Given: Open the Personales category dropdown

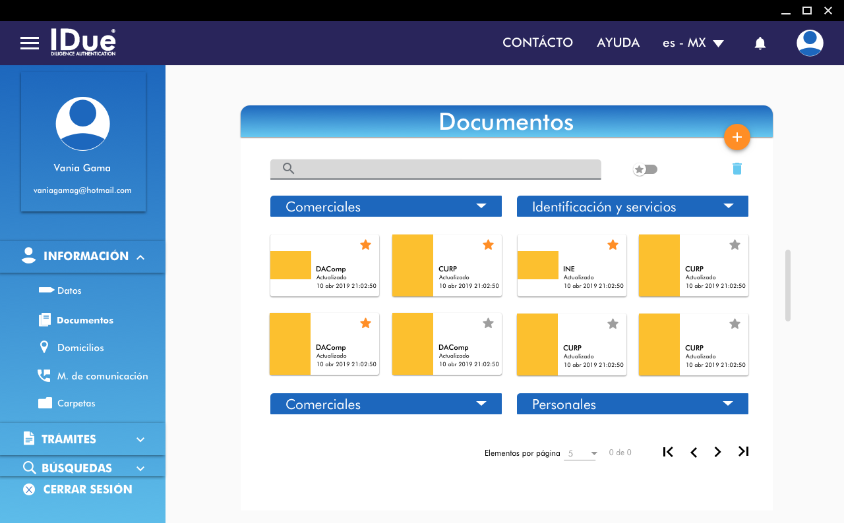Looking at the screenshot, I should (x=728, y=404).
